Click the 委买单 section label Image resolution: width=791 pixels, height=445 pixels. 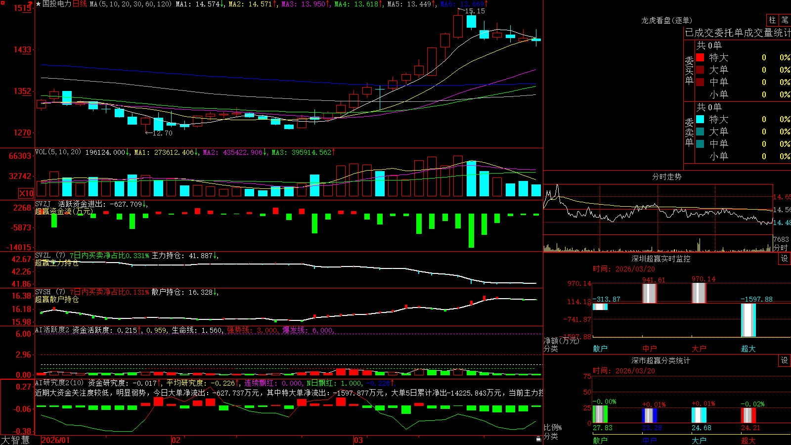coord(689,70)
